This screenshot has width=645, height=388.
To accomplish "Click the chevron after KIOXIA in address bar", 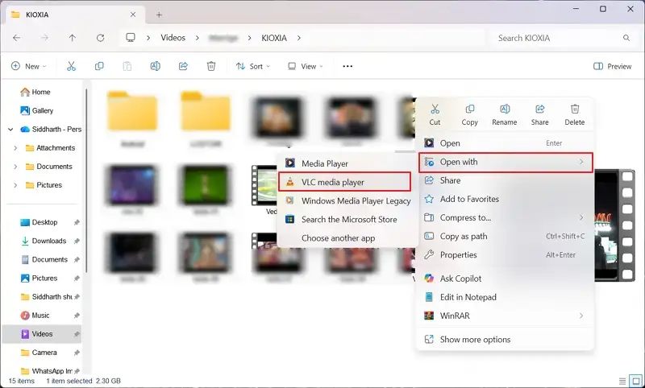I will [298, 38].
